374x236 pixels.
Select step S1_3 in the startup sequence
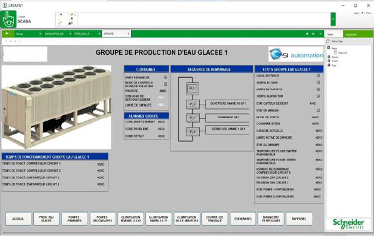192,118
